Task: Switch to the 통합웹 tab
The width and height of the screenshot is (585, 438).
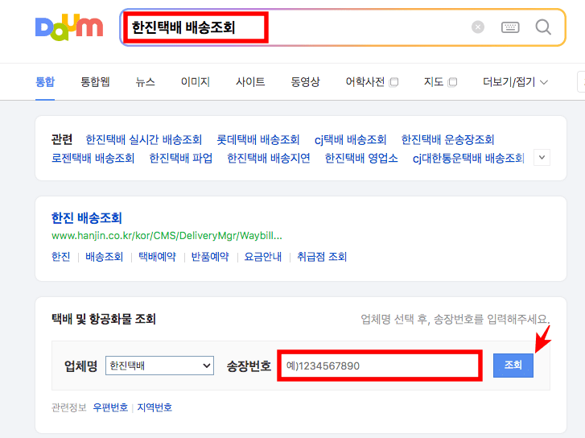Action: tap(95, 82)
